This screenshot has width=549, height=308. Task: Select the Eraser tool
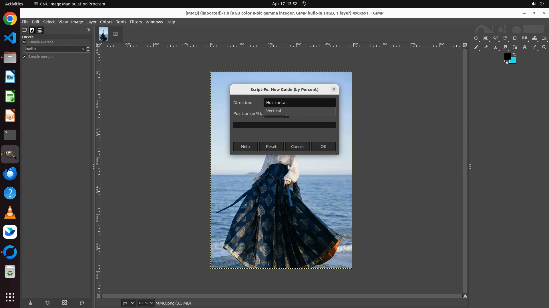pyautogui.click(x=486, y=47)
